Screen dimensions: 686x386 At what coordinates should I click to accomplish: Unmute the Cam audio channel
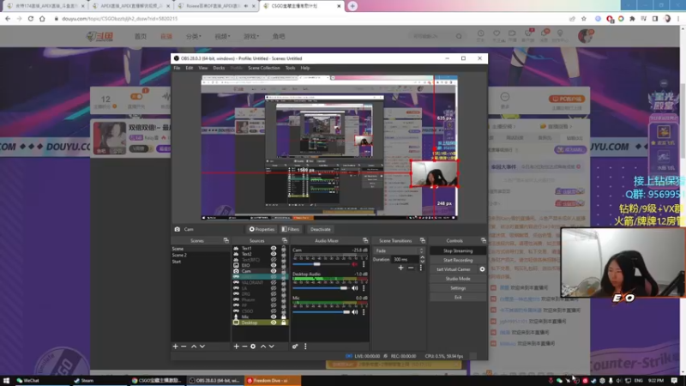pos(355,264)
